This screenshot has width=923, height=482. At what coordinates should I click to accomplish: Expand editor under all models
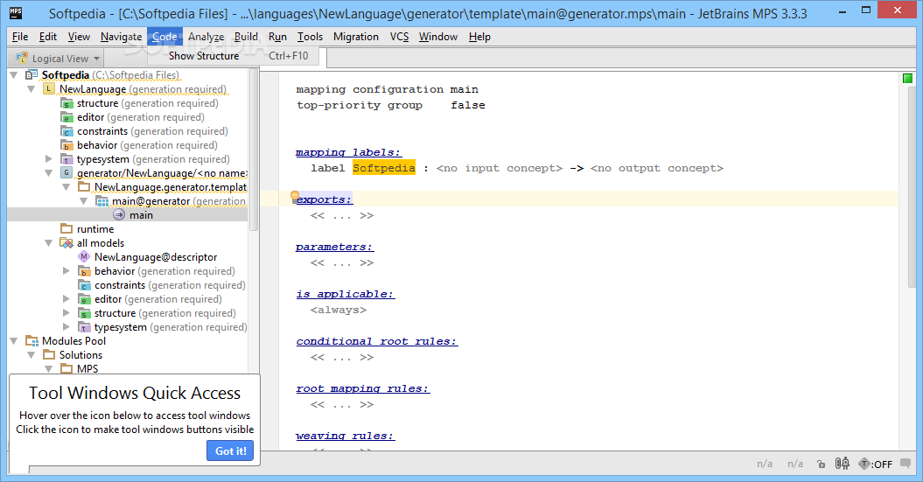coord(66,299)
